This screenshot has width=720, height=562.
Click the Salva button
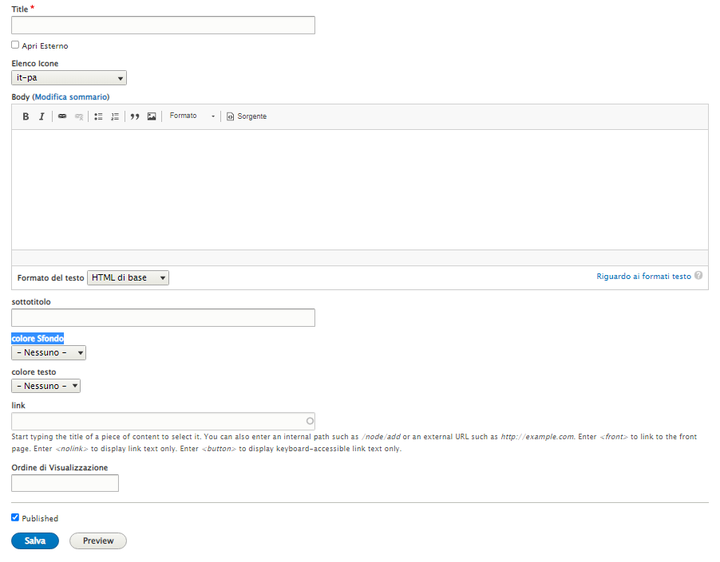coord(35,540)
